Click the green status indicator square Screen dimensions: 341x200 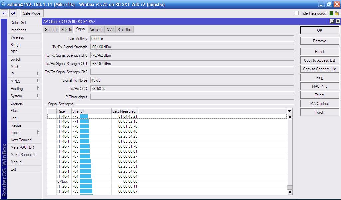coord(331,13)
